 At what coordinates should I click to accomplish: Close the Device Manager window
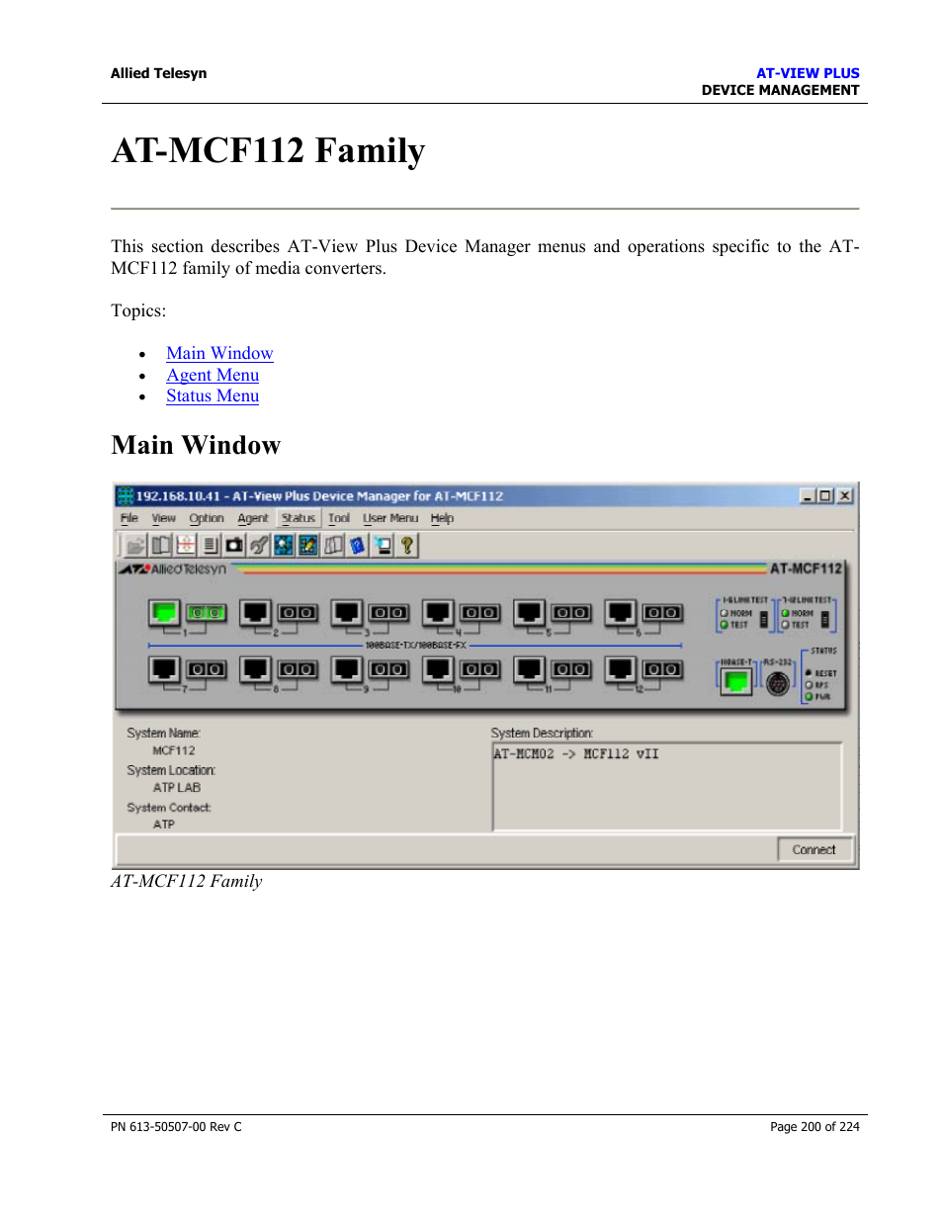click(x=844, y=495)
